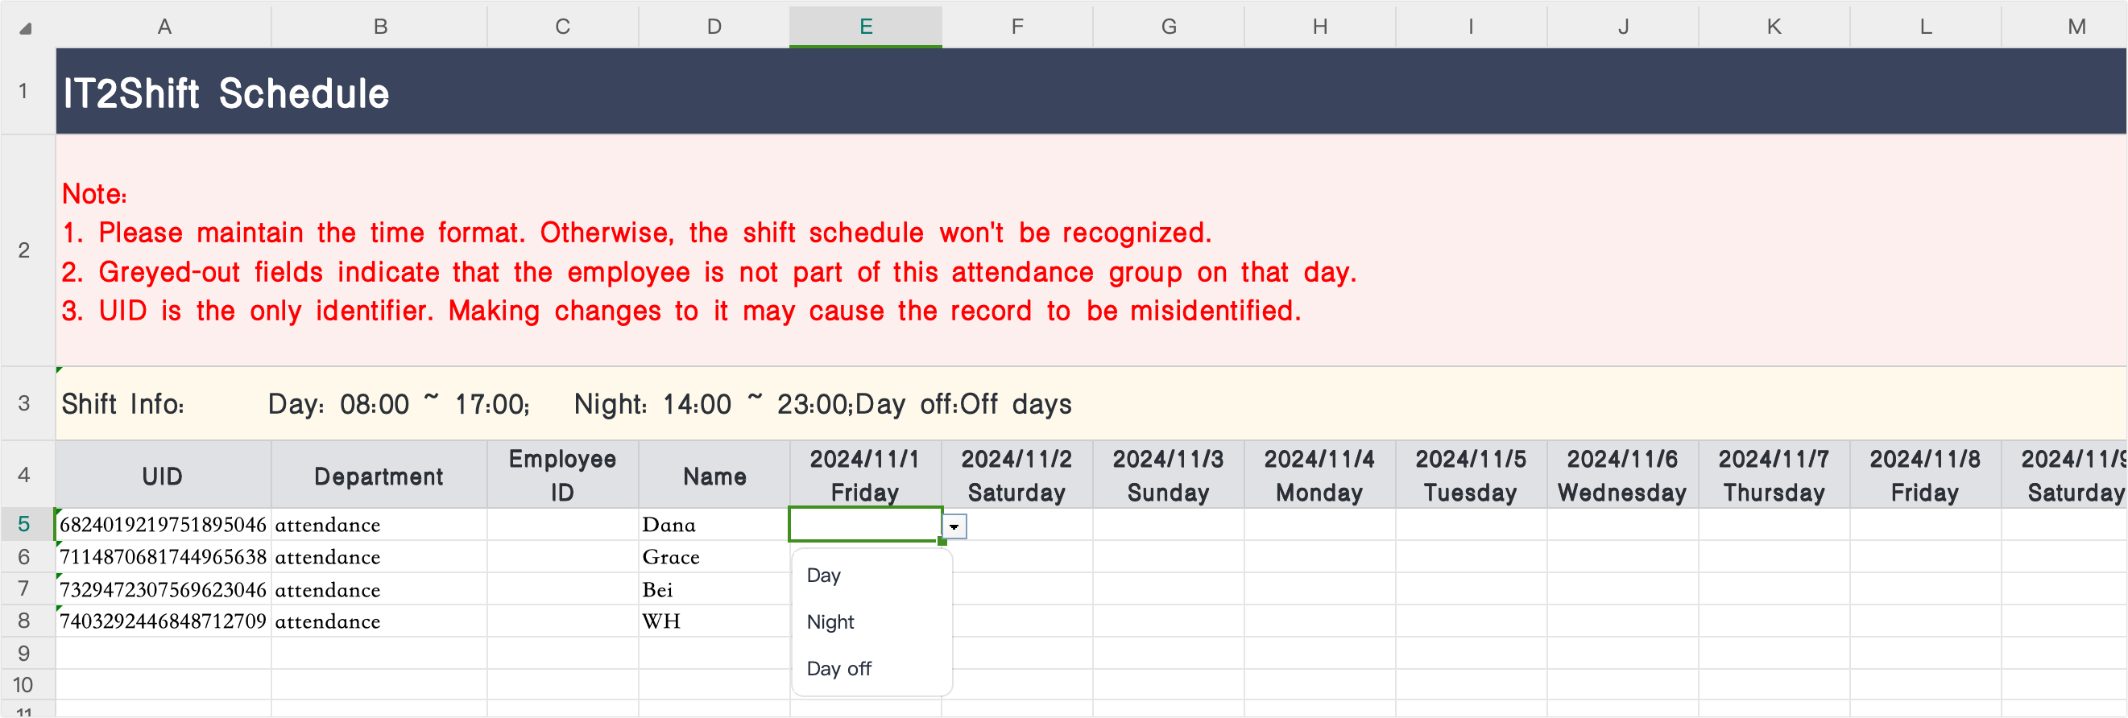
Task: Select row 5 header
Action: pyautogui.click(x=25, y=524)
